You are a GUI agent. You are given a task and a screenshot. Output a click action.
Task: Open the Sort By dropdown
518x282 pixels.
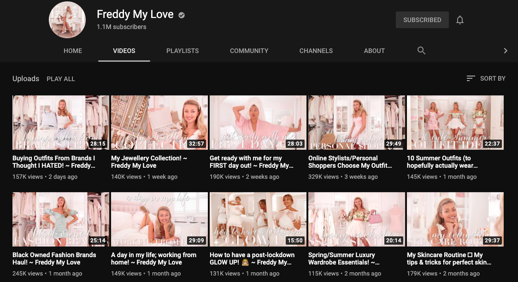(486, 78)
